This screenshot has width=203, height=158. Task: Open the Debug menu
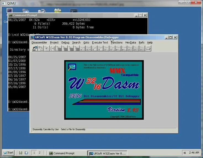(65, 42)
